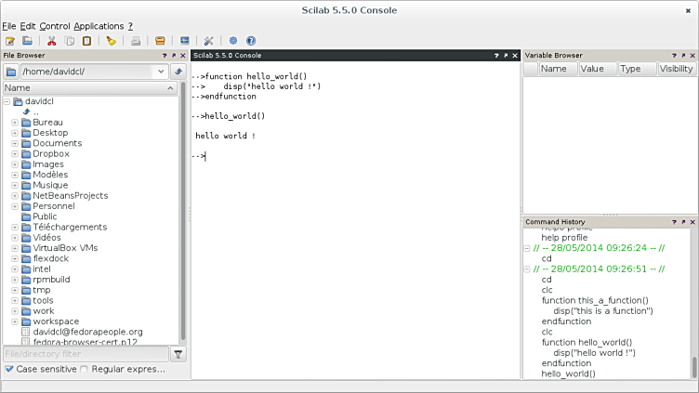Open the Applications menu
This screenshot has height=393, width=699.
(x=99, y=26)
